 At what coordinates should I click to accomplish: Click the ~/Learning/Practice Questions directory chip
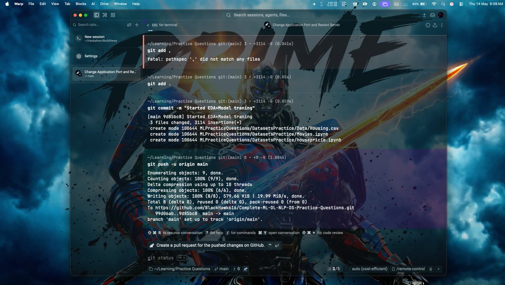[x=179, y=269]
